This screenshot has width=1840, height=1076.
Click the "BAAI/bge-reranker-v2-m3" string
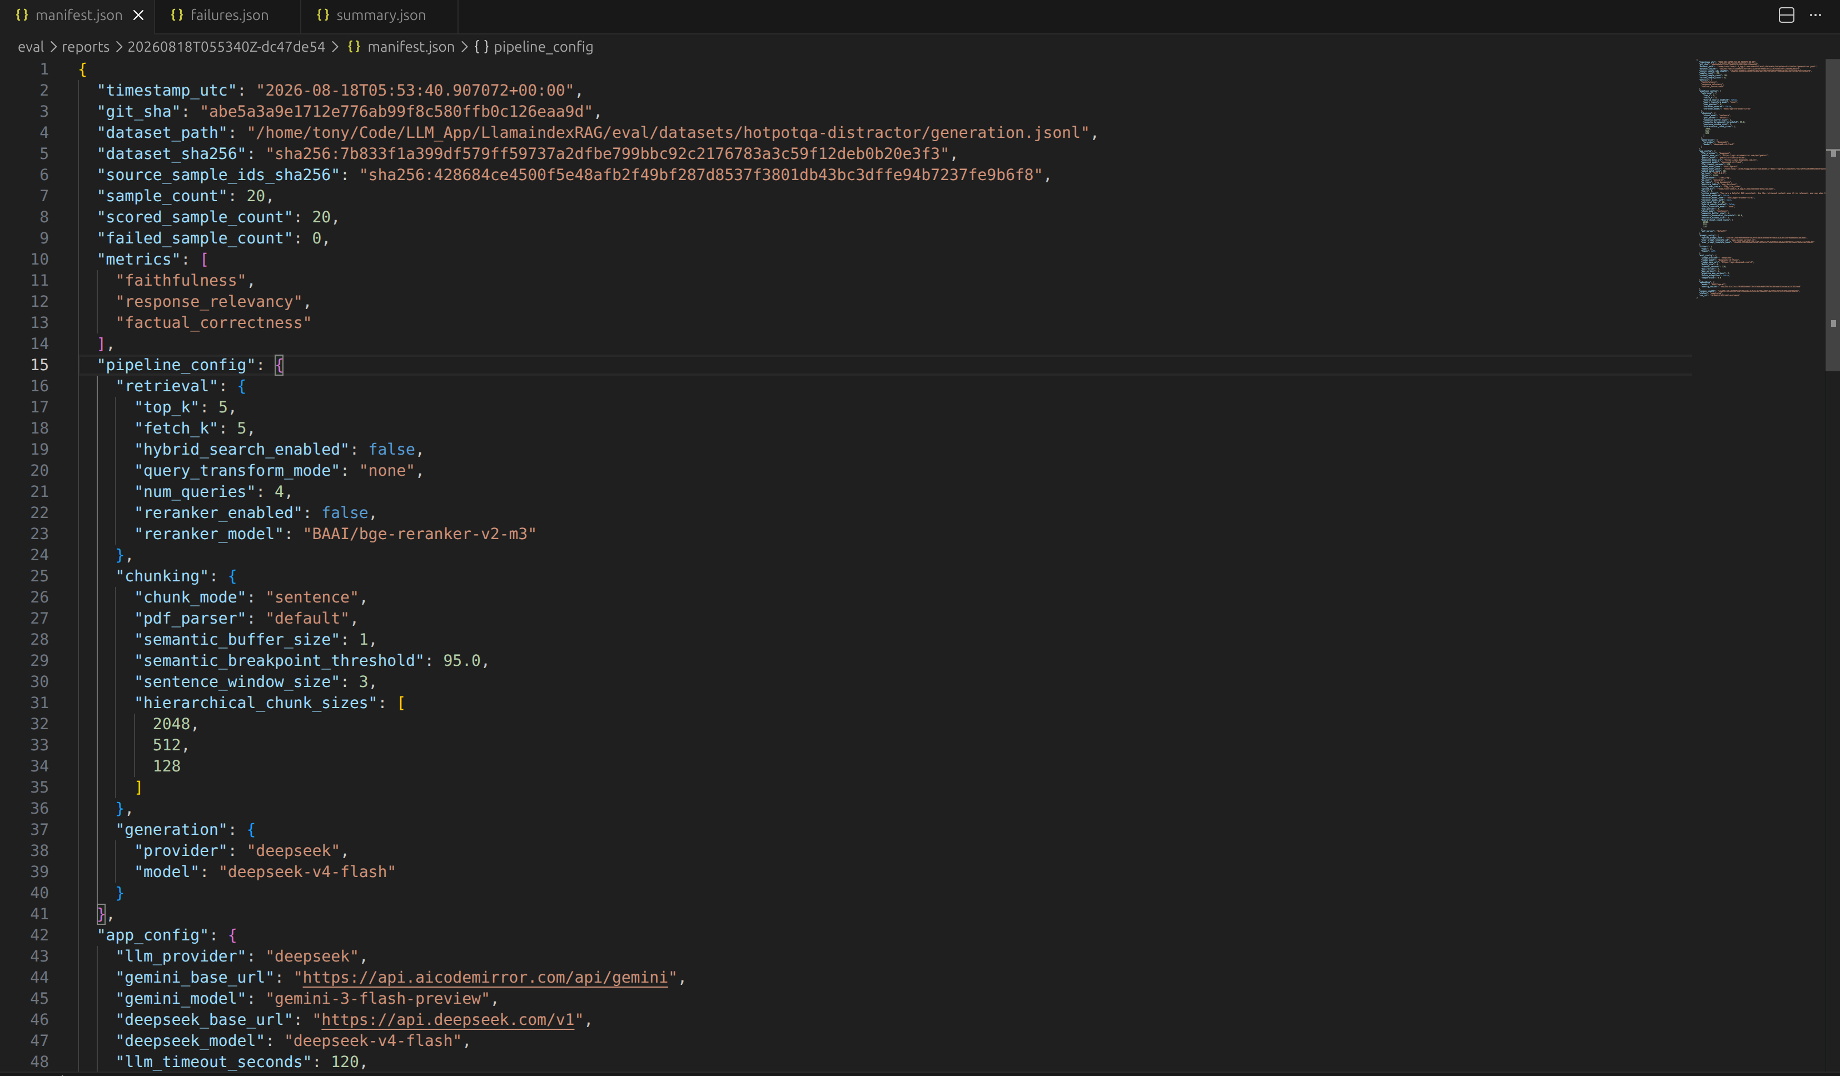[420, 534]
